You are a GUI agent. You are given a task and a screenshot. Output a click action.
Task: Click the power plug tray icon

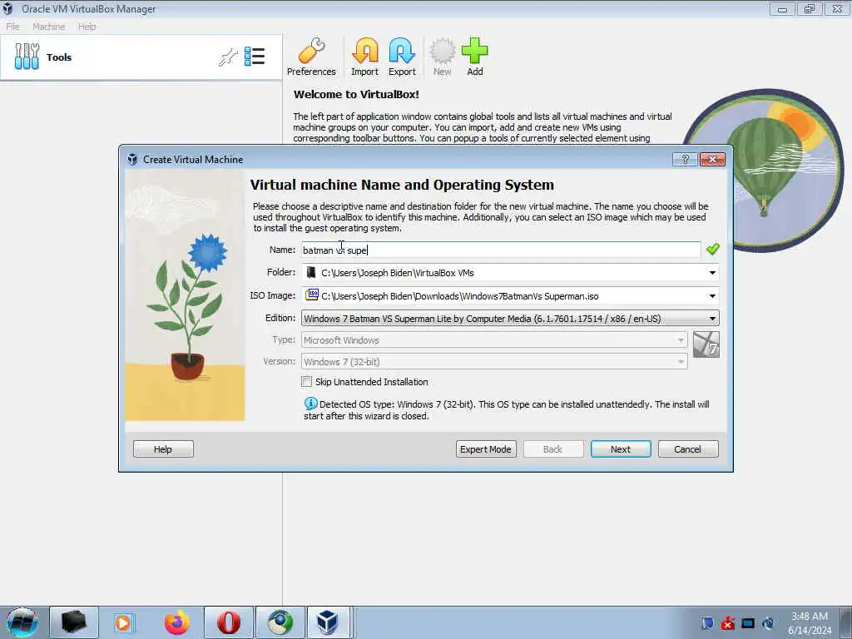tap(768, 623)
